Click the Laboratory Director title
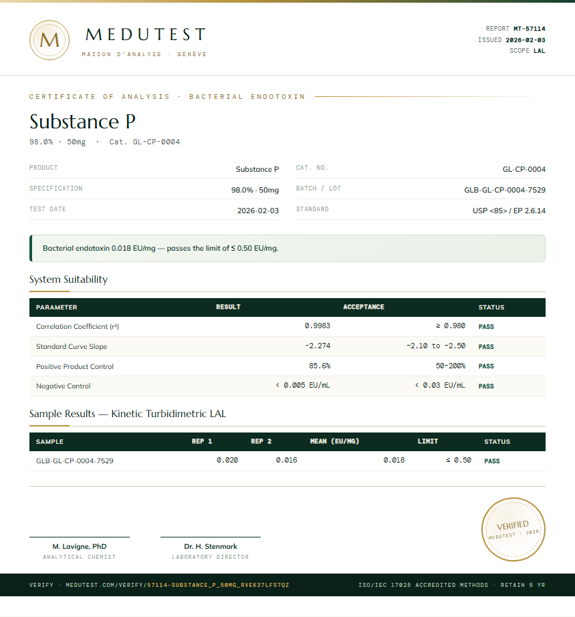The height and width of the screenshot is (617, 575). click(x=211, y=558)
